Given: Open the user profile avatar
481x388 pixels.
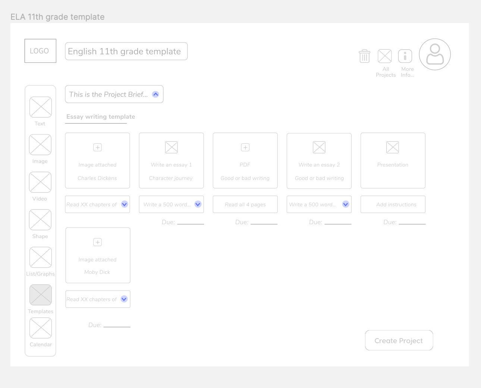Looking at the screenshot, I should pos(435,54).
